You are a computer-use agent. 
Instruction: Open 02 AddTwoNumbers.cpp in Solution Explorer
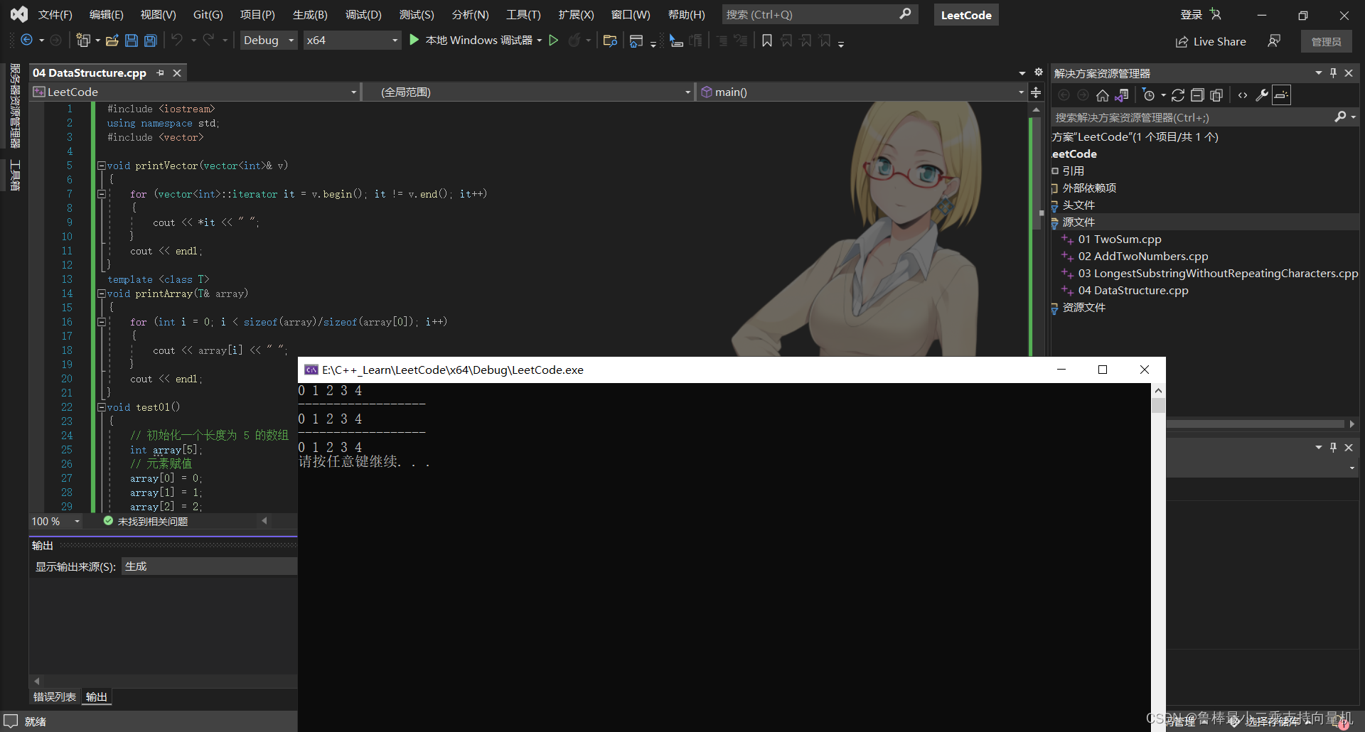tap(1142, 257)
